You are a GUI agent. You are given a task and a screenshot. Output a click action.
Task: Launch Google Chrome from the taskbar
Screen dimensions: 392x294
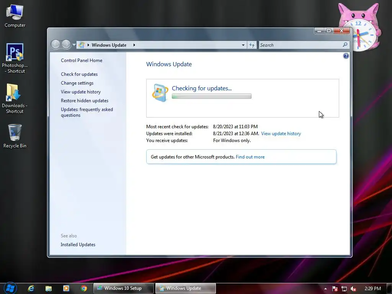point(84,288)
